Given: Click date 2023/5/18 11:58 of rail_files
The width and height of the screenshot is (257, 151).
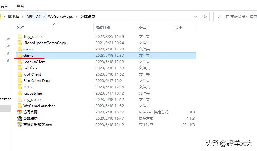Looking at the screenshot, I should pos(110,68).
